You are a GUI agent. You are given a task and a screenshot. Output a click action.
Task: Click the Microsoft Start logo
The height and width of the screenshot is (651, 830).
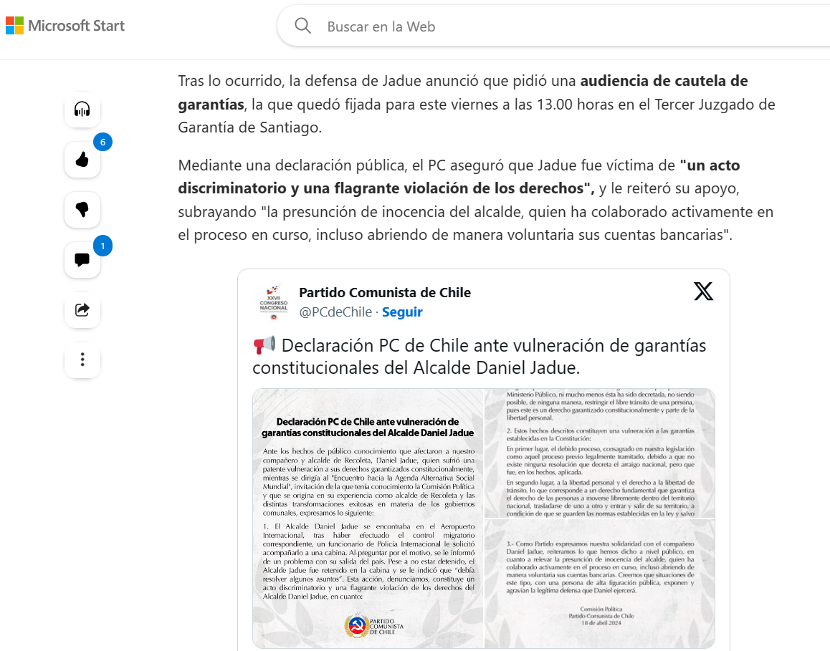point(65,25)
